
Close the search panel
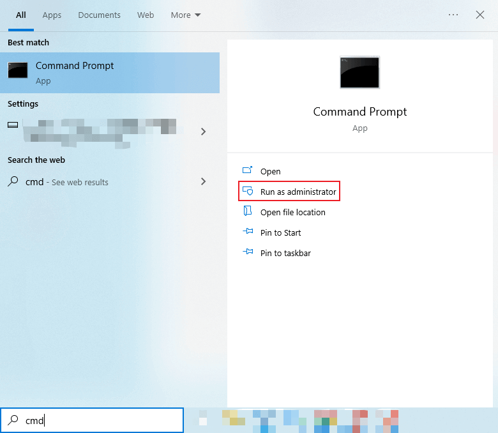click(480, 15)
